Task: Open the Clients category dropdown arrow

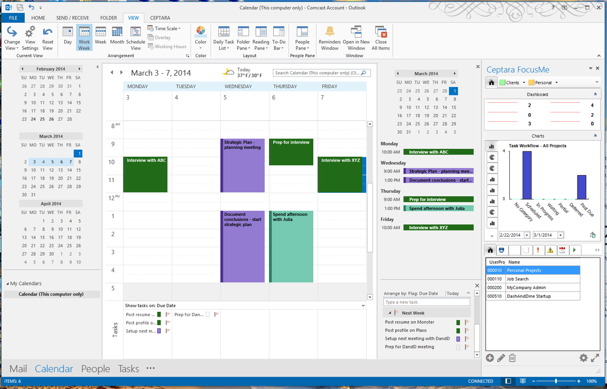Action: (524, 83)
